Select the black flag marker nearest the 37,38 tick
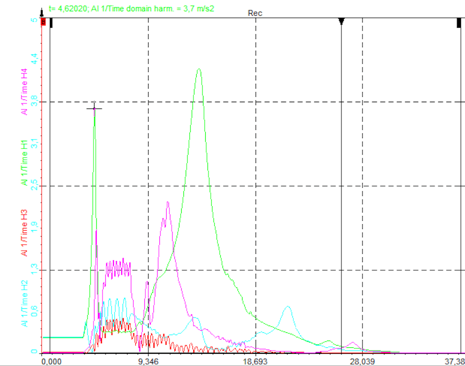The width and height of the screenshot is (465, 366). click(x=459, y=23)
